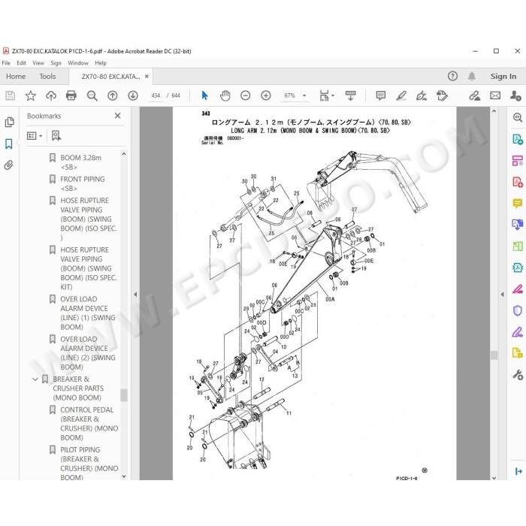Open page thumbnails panel
The height and width of the screenshot is (526, 526).
tap(9, 122)
